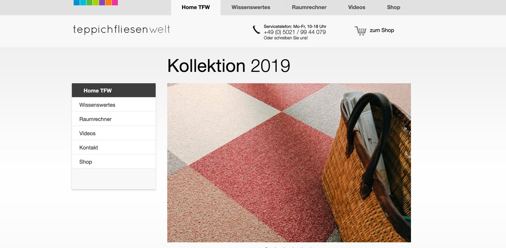The width and height of the screenshot is (506, 248).
Task: Click the shopping cart icon
Action: point(360,31)
